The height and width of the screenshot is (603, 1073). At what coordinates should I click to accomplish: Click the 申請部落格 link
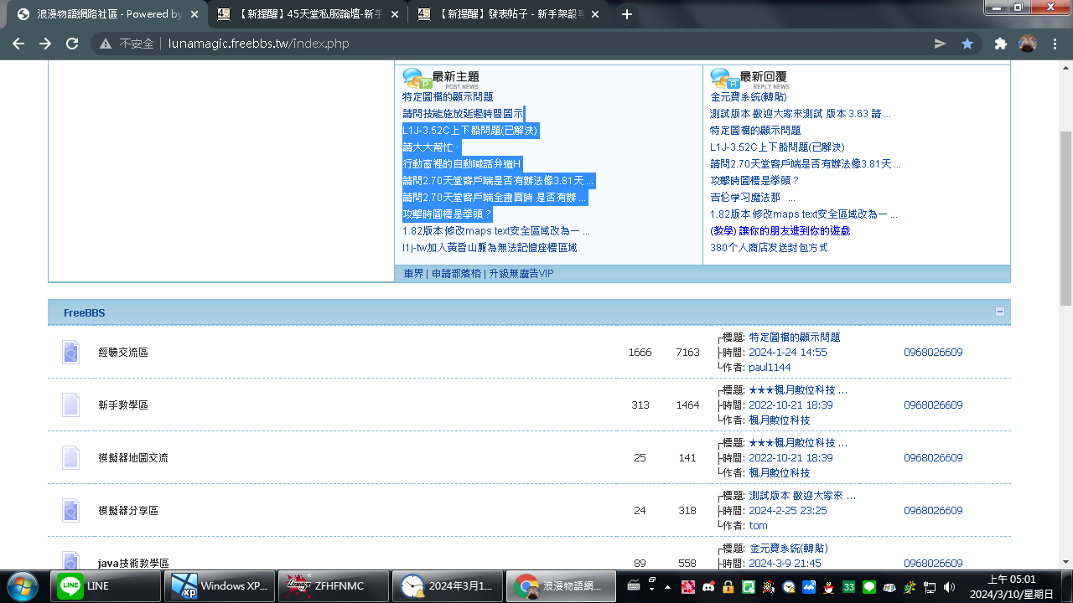tap(457, 274)
